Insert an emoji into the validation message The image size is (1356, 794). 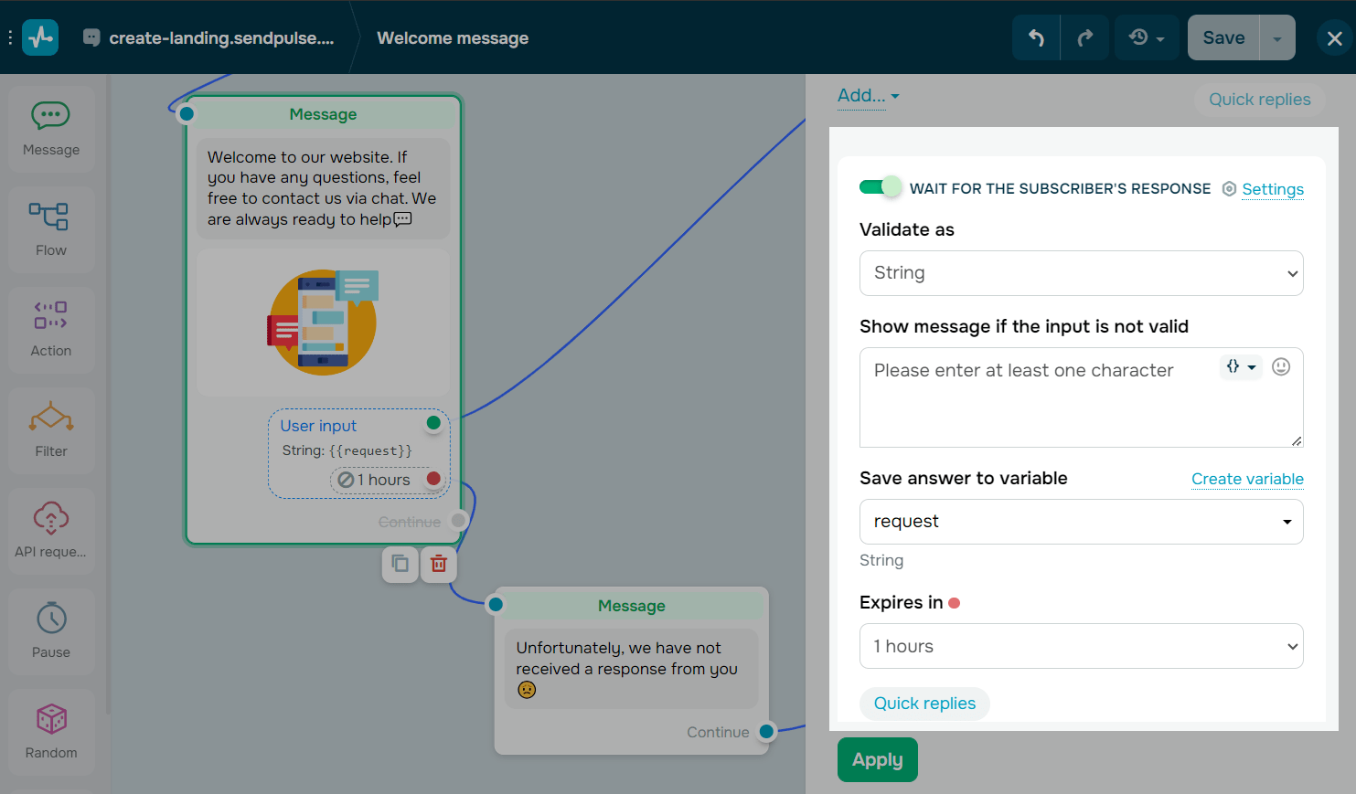[1281, 365]
